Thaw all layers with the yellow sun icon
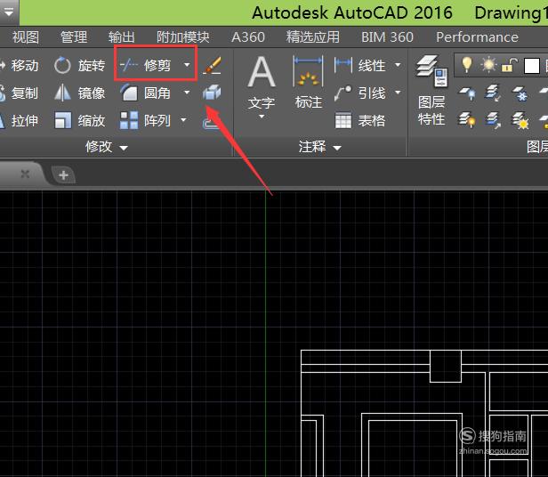548x477 pixels. pos(520,120)
